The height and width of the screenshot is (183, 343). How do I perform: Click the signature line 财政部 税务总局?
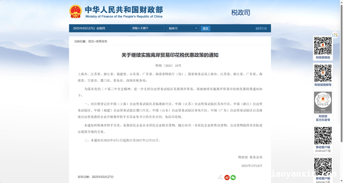coord(250,157)
